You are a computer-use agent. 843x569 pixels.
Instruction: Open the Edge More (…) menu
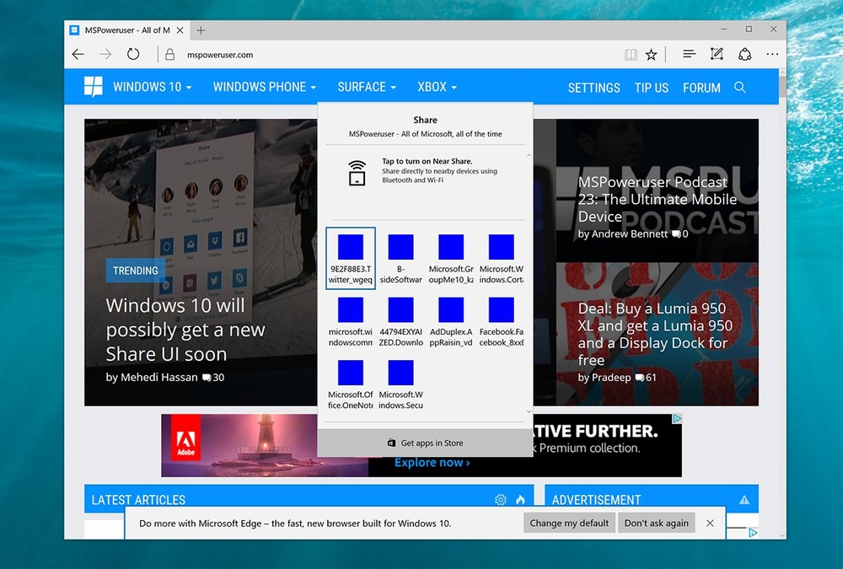[x=772, y=54]
